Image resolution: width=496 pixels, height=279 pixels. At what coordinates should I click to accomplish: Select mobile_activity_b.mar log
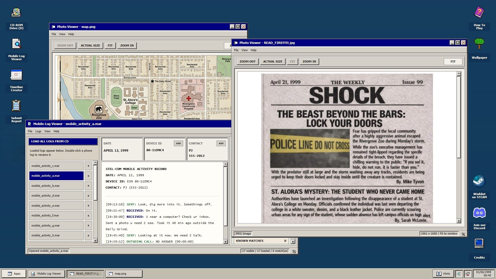click(56, 186)
